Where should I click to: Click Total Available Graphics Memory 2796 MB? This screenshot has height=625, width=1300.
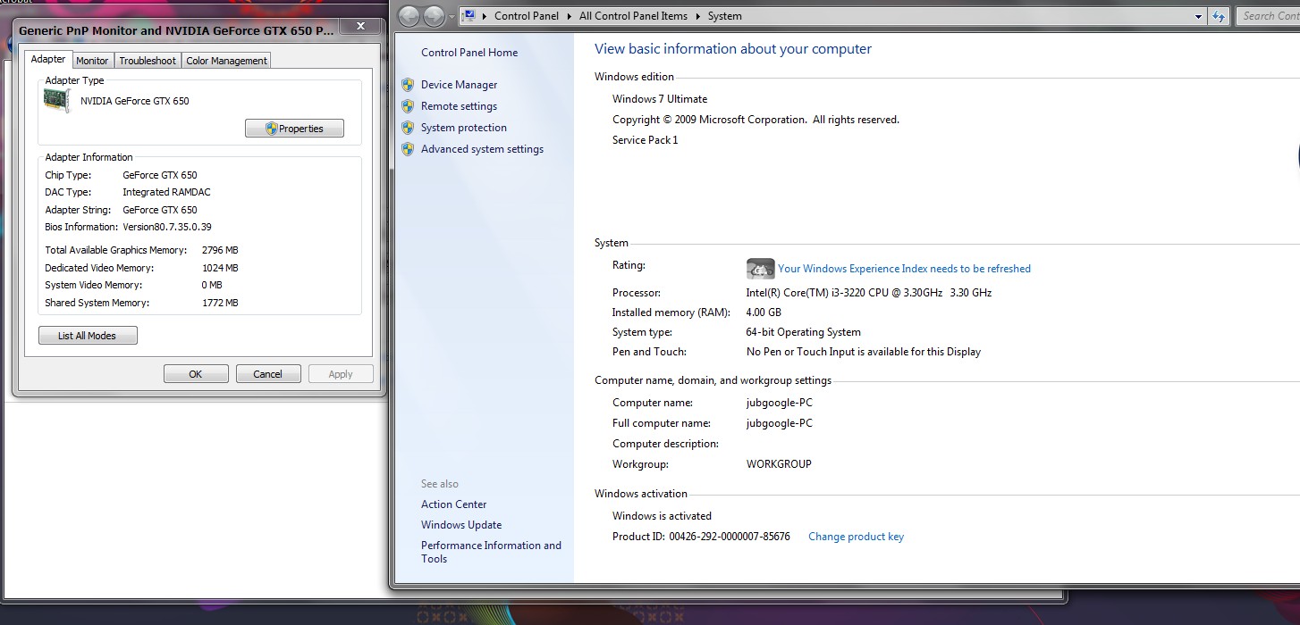pyautogui.click(x=220, y=250)
